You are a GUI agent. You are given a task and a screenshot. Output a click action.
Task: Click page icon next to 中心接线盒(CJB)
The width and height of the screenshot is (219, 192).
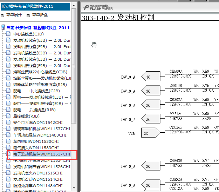pyautogui.click(x=8, y=34)
